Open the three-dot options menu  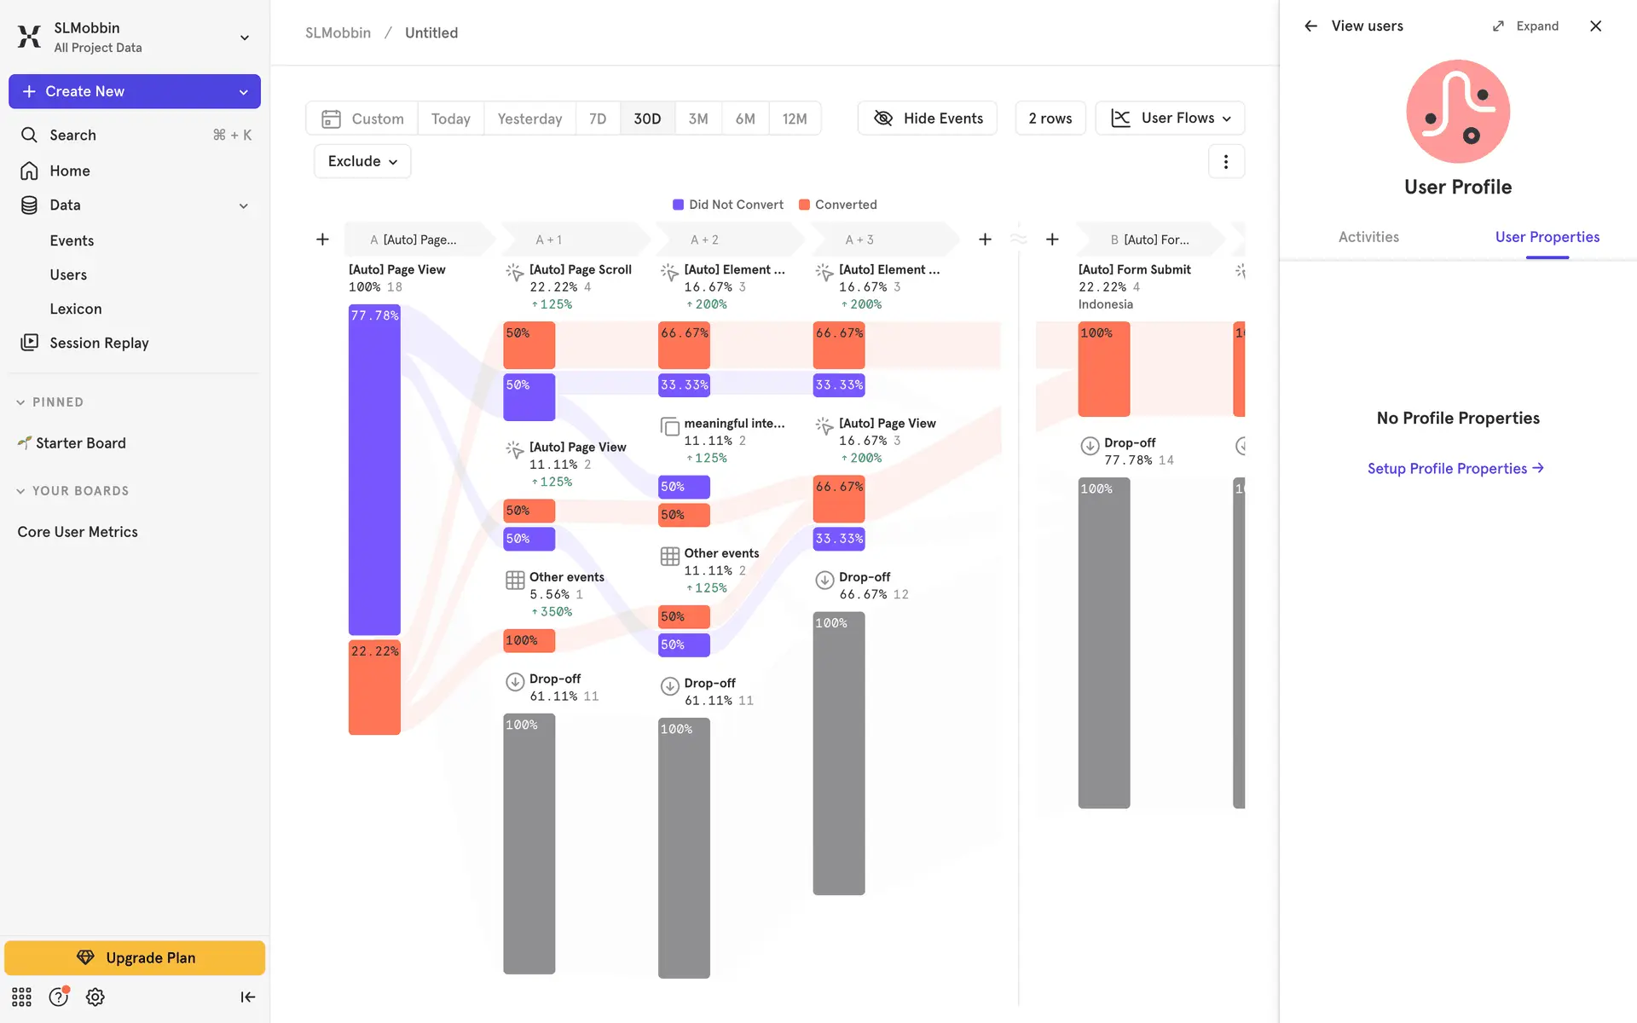[1225, 161]
